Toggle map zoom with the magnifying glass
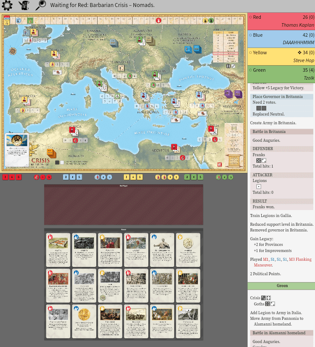This screenshot has height=347, width=315. (40, 6)
